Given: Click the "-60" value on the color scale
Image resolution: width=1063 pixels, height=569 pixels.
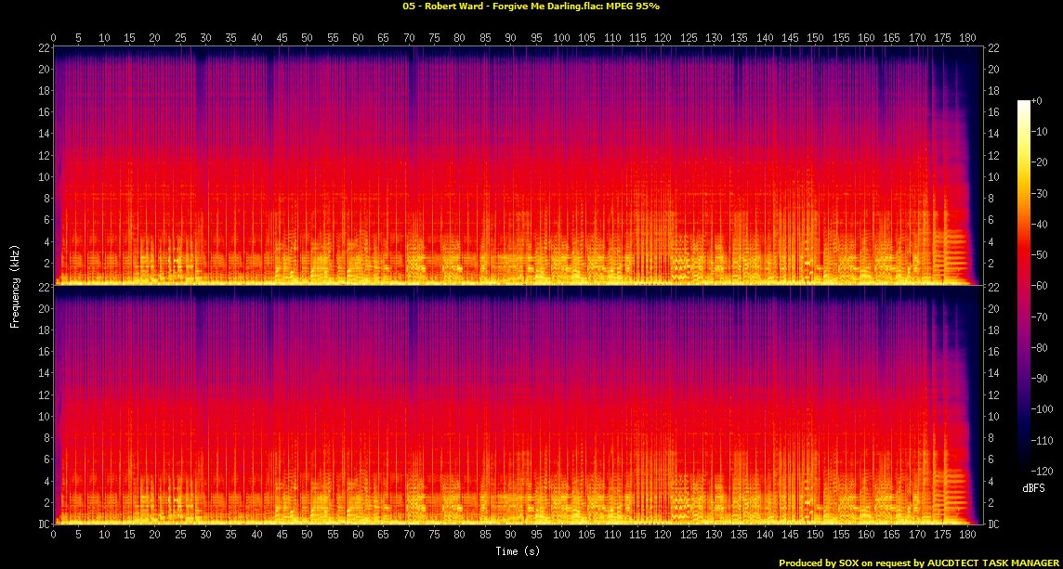Looking at the screenshot, I should pyautogui.click(x=1040, y=286).
